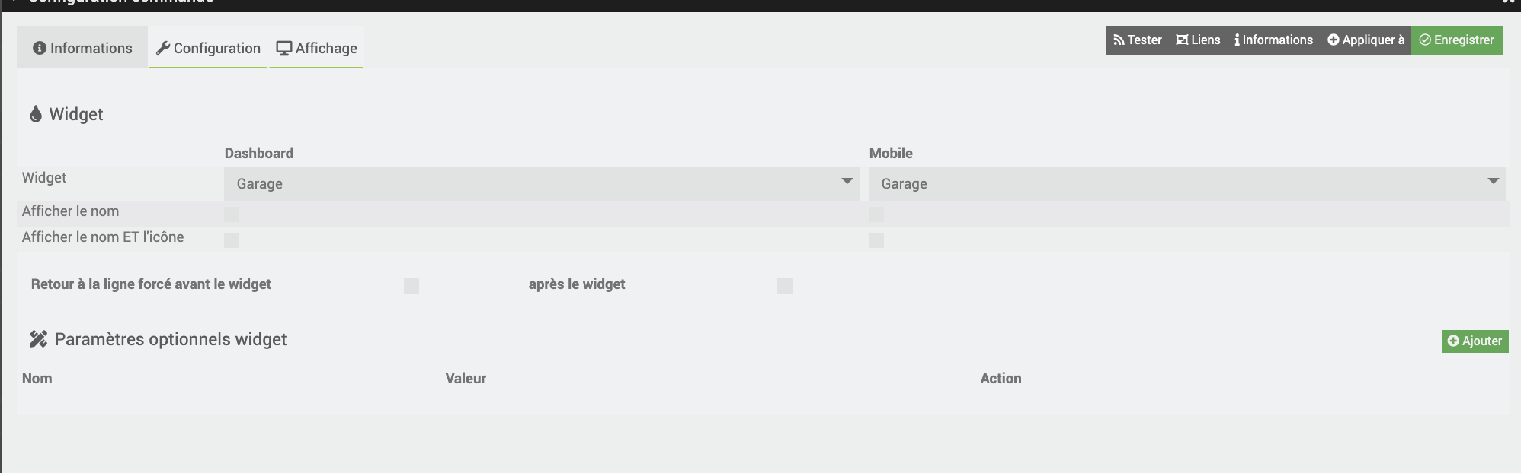Click the Enregistrer button to save
This screenshot has height=473, width=1521.
1457,40
